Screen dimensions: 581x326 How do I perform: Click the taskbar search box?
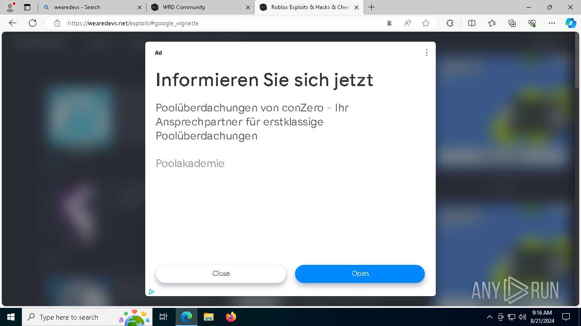tap(88, 317)
